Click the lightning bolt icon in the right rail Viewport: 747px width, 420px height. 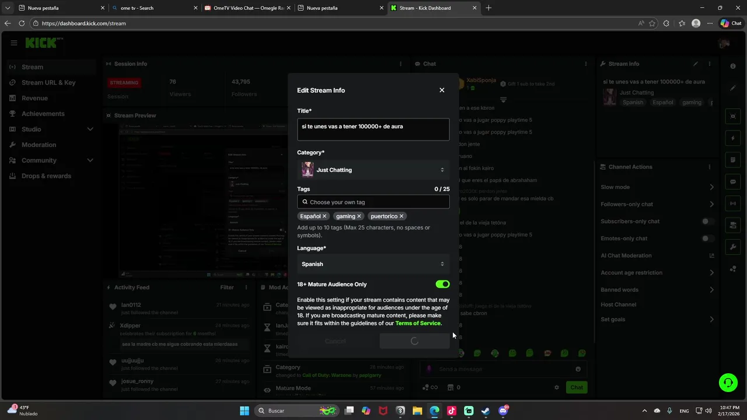pos(733,138)
